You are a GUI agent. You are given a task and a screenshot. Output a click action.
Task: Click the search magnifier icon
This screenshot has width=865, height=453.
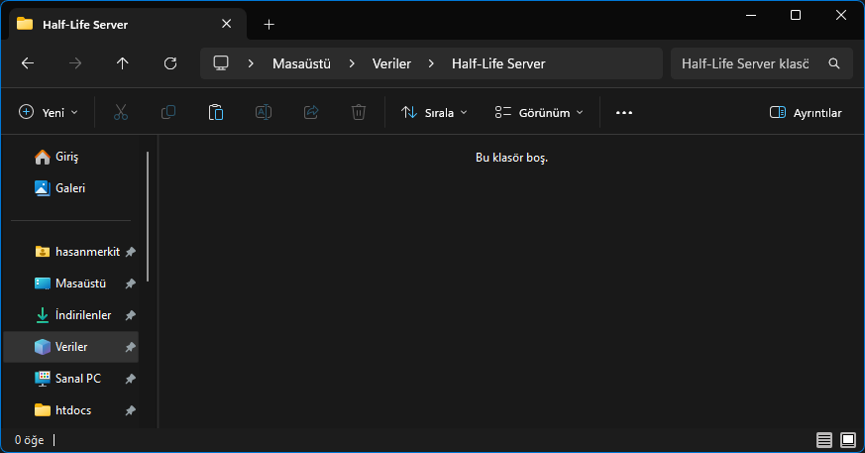834,63
